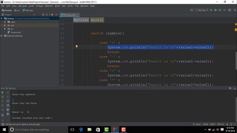The image size is (237, 133).
Task: Open Windows Start menu
Action: (x=4, y=130)
